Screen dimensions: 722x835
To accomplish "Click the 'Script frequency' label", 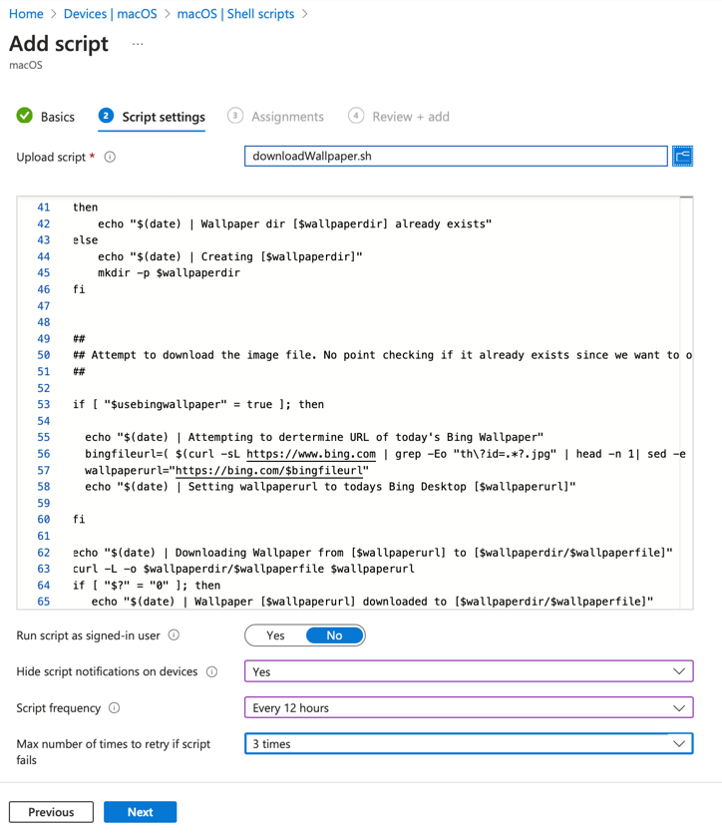I will [59, 708].
